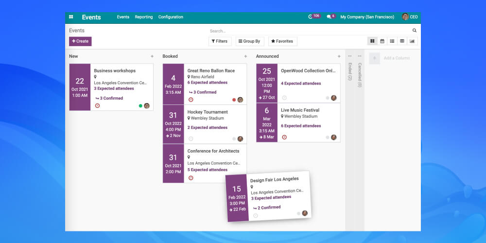Viewport: 486px width, 243px height.
Task: Open the apps grid menu icon
Action: [71, 17]
